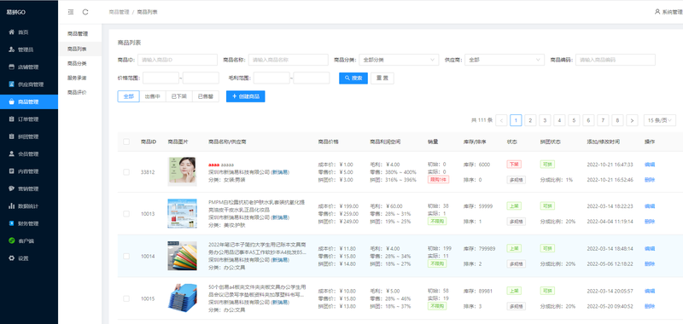Select the 拼团管理 group-buy icon
Viewport: 683px width, 324px height.
tap(11, 136)
